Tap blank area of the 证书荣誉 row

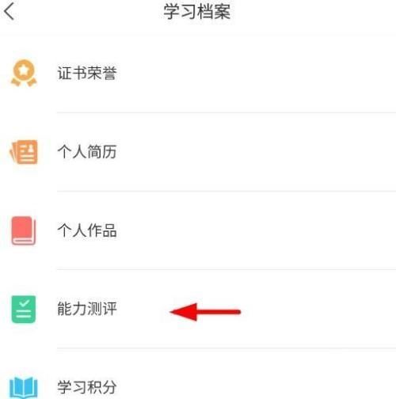tap(256, 73)
